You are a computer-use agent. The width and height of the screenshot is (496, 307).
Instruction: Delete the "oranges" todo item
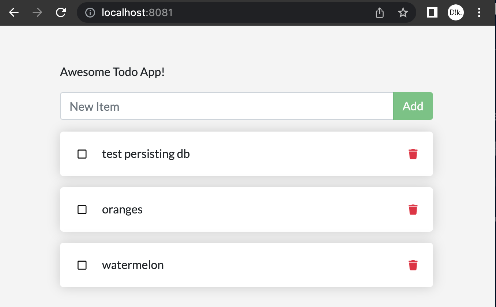click(413, 209)
